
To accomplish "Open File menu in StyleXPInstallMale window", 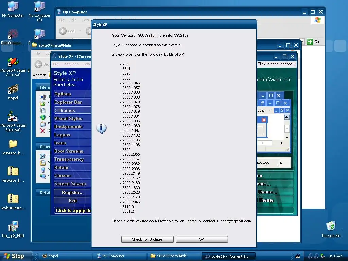I will (37, 53).
